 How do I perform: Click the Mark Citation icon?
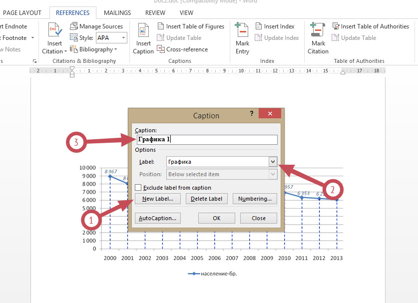coord(318,30)
